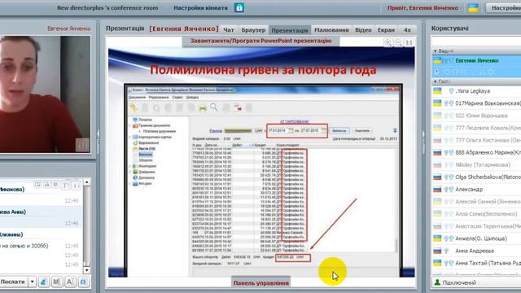Click Завантажити/Програти PowerPoint презентацію button
Viewport: 521px width, 293px height.
point(260,41)
